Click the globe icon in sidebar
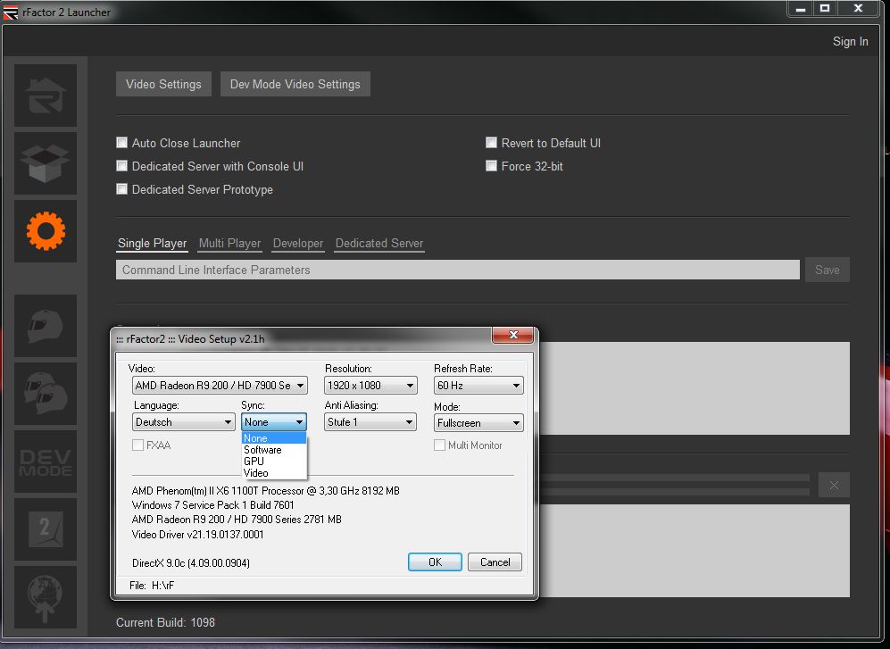Image resolution: width=890 pixels, height=649 pixels. (46, 596)
